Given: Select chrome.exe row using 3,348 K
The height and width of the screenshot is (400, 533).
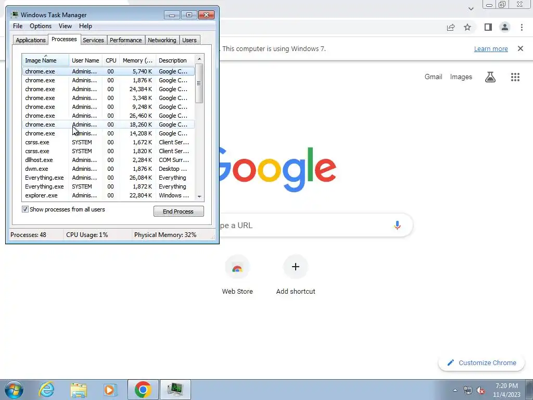Looking at the screenshot, I should tap(109, 98).
